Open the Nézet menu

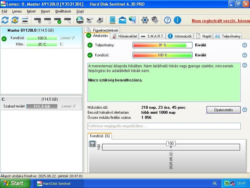tap(31, 11)
